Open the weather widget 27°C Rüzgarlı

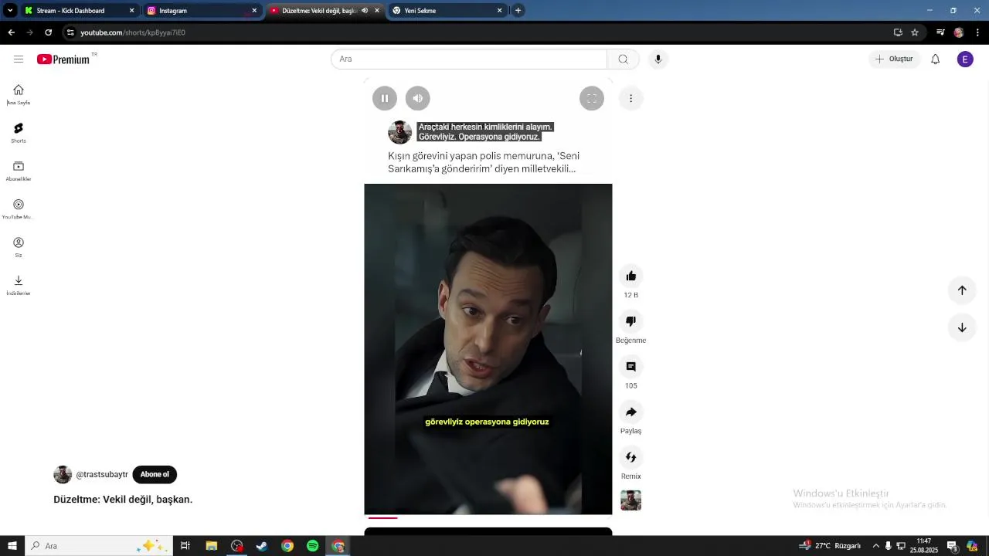[x=831, y=546]
